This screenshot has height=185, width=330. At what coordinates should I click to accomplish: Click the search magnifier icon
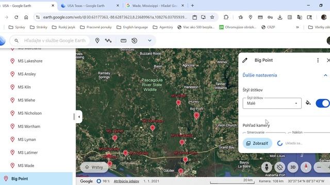(x=16, y=41)
